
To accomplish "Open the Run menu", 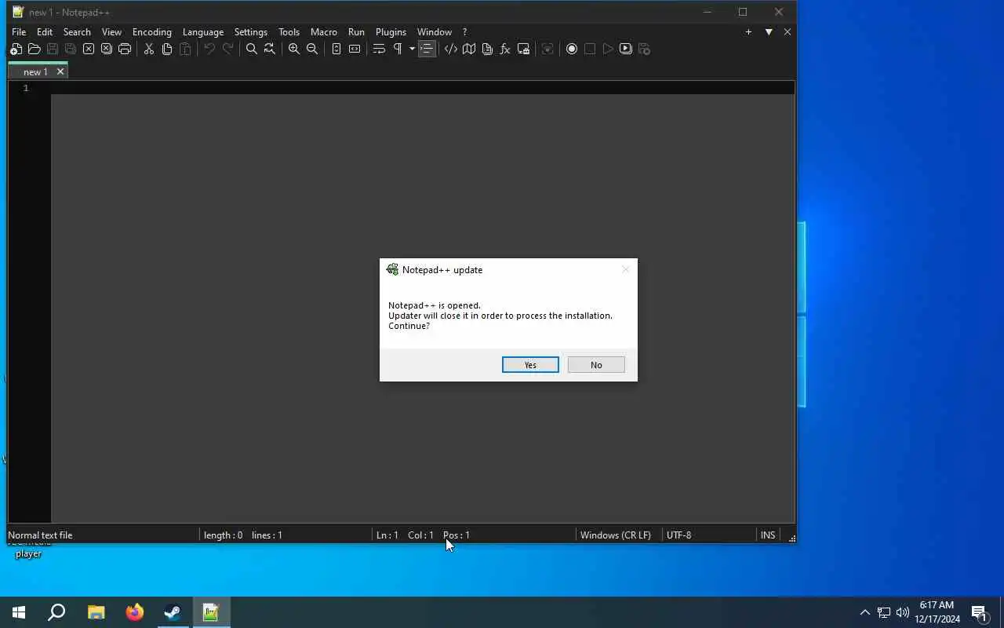I will pos(356,32).
